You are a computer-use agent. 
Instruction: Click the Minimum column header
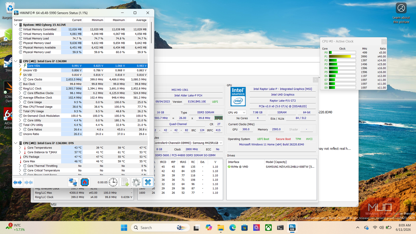[x=94, y=20]
